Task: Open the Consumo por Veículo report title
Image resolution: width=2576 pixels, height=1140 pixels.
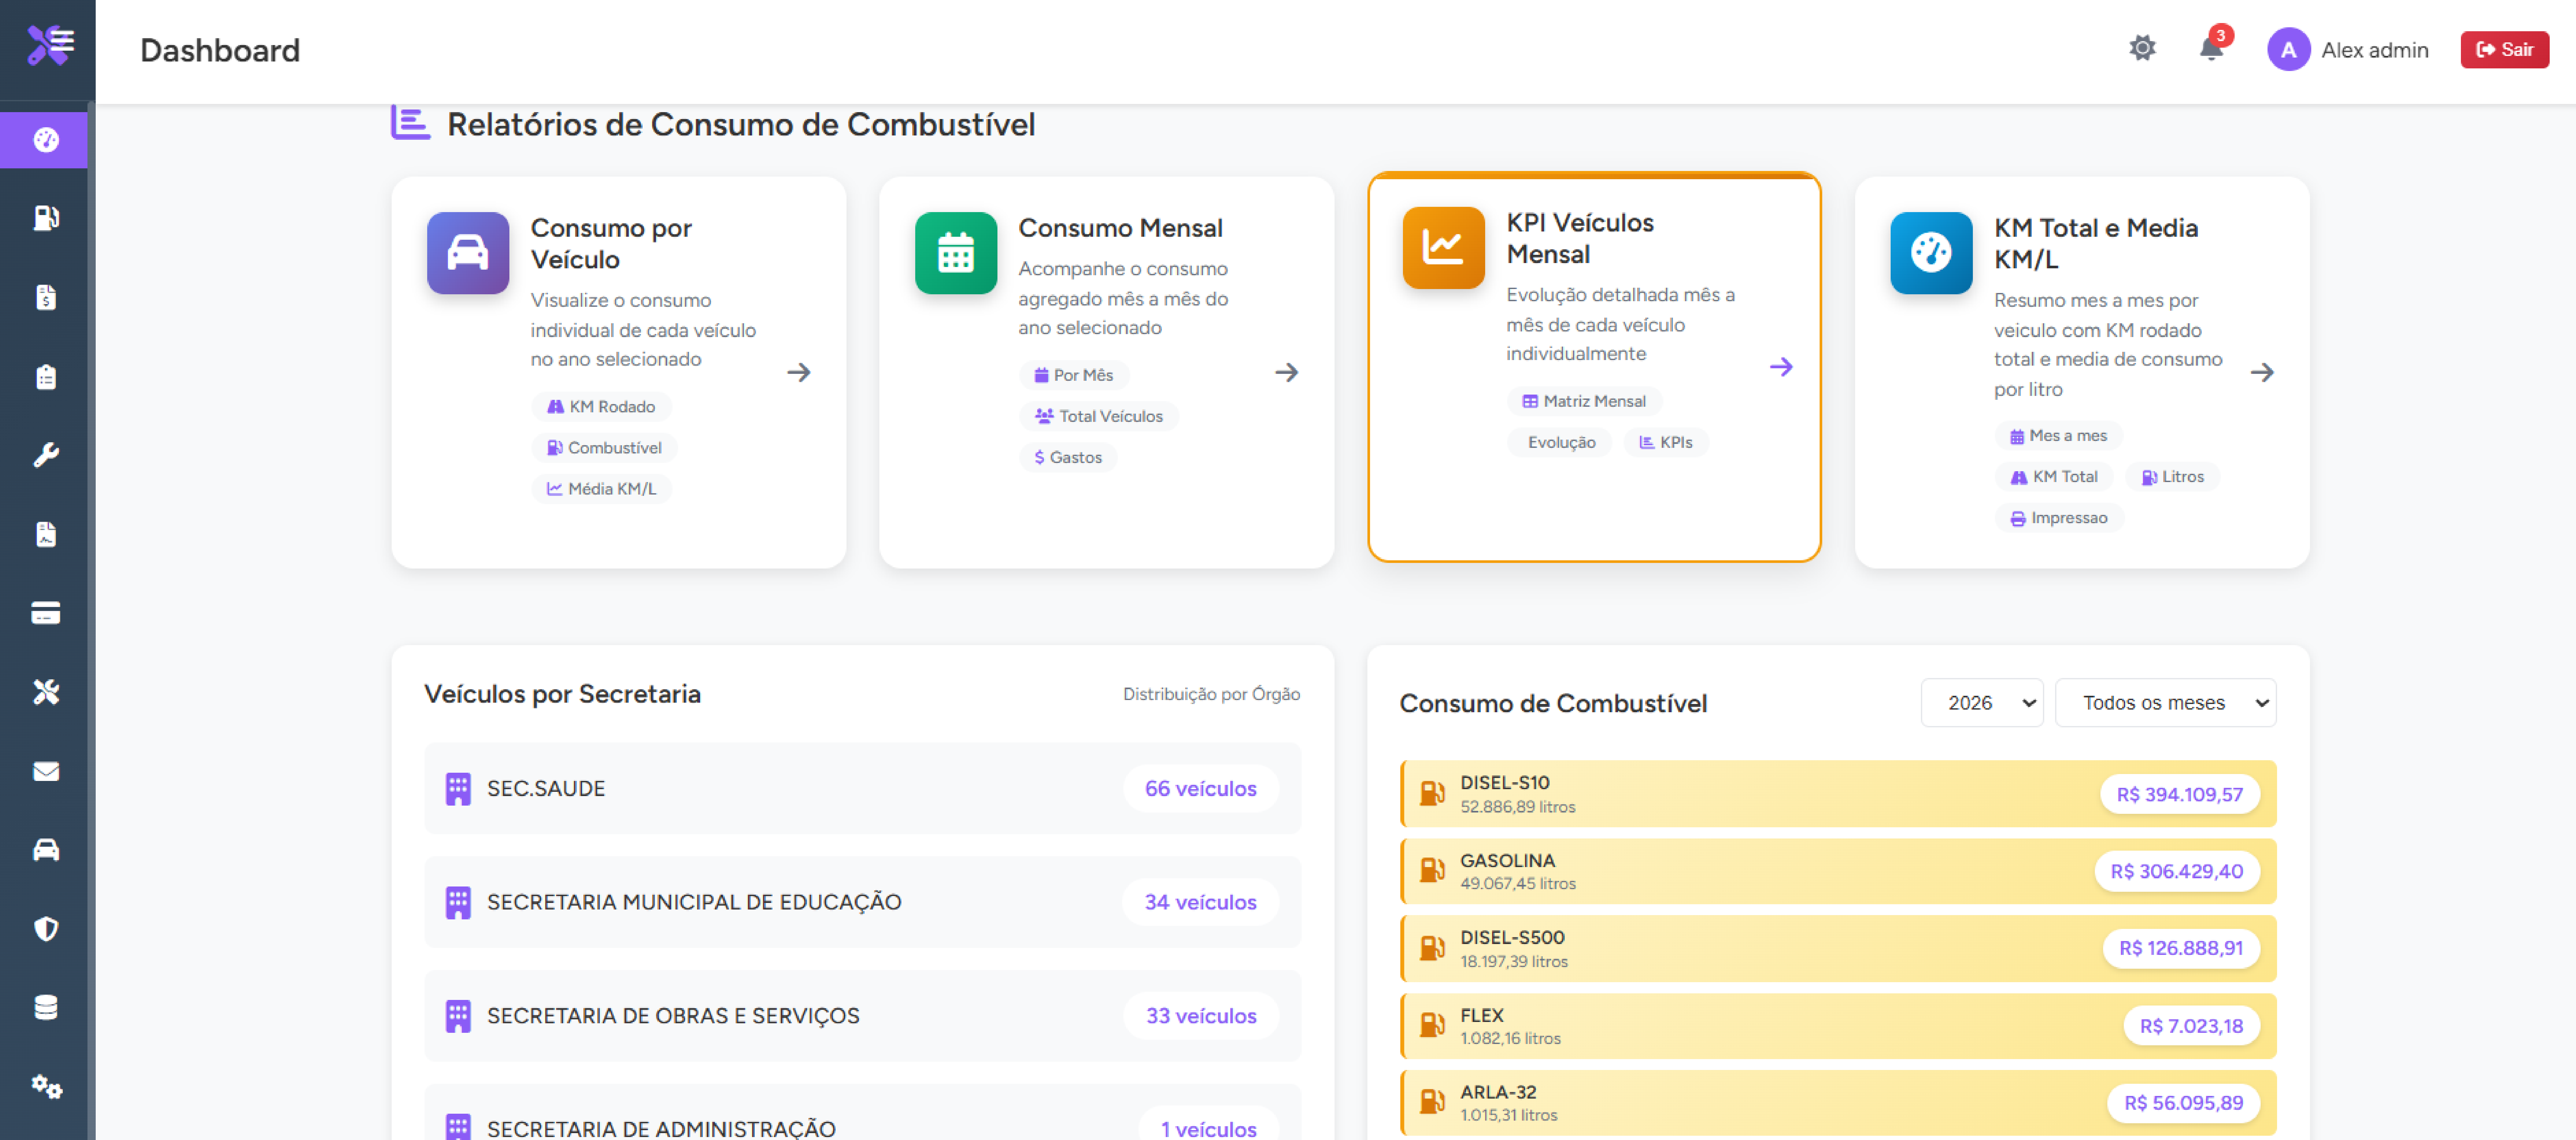Action: [611, 244]
